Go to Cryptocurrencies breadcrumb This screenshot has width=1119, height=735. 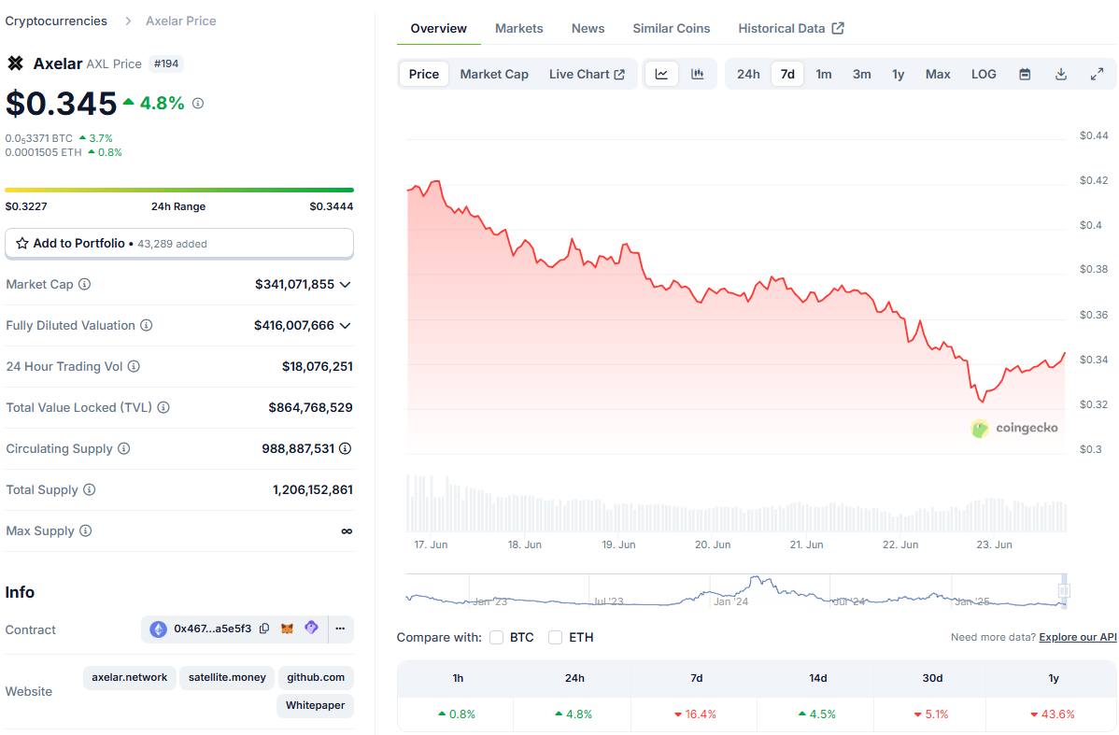[x=56, y=21]
